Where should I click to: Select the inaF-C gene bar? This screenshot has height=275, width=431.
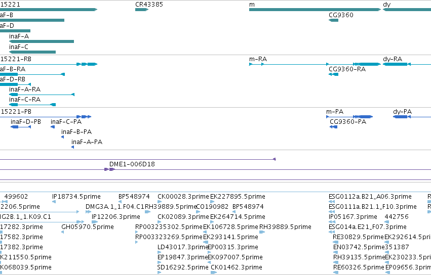tap(32, 52)
